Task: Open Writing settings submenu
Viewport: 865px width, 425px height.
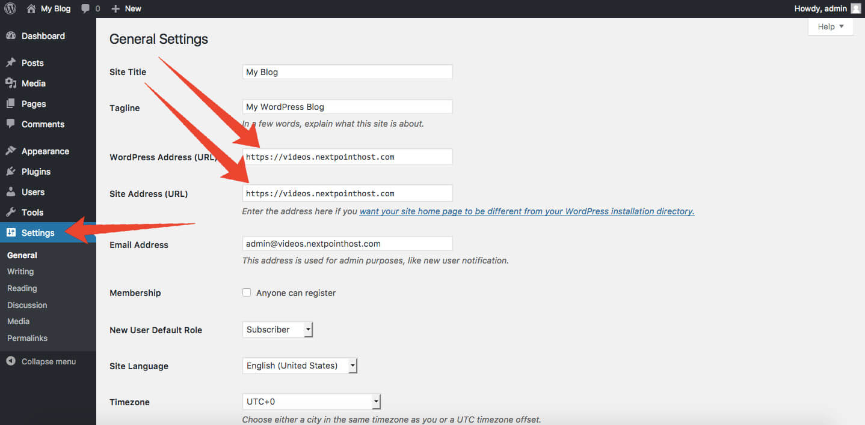Action: [20, 271]
